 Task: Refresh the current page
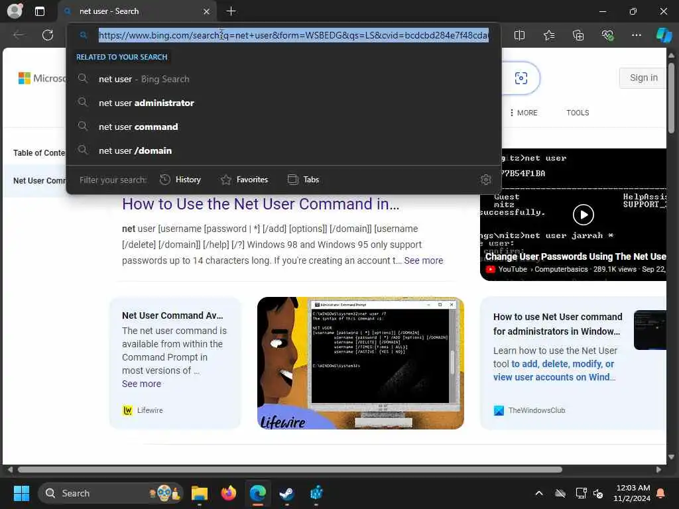point(48,35)
